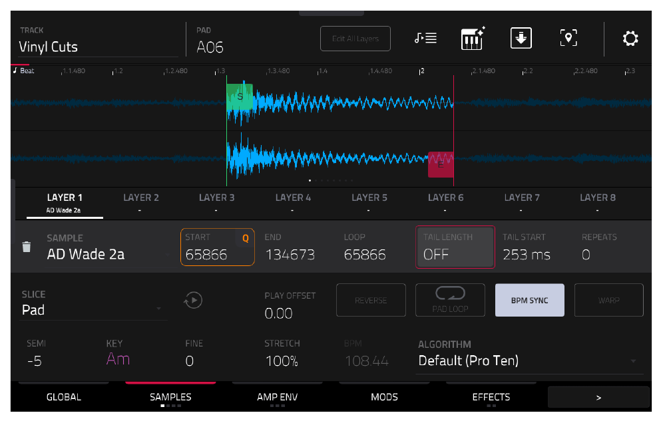
Task: Enable Pad Loop
Action: click(450, 300)
